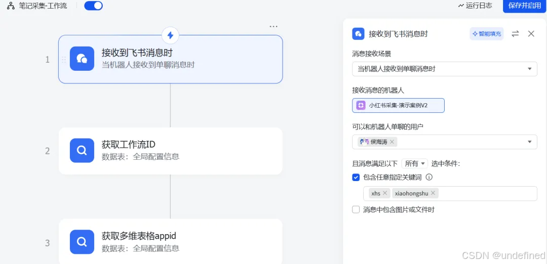Viewport: 547px width, 264px height.
Task: Select the 接收到飞书消息时 chat icon in step 1
Action: point(82,59)
